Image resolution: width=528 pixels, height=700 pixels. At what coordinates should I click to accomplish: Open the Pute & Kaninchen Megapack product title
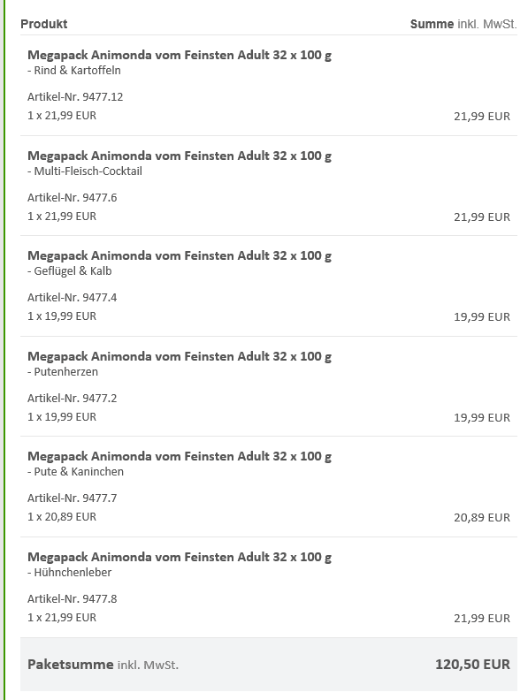pyautogui.click(x=180, y=456)
